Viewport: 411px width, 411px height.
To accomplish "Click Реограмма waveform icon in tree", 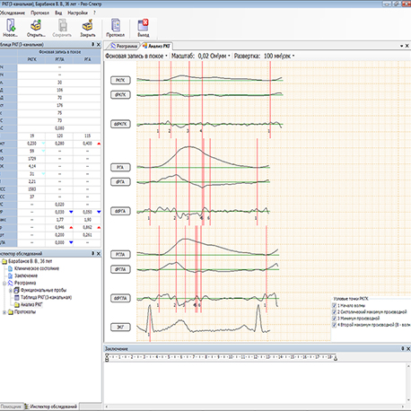I will point(11,283).
